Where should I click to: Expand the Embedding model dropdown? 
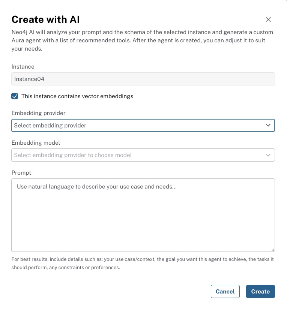pyautogui.click(x=143, y=155)
